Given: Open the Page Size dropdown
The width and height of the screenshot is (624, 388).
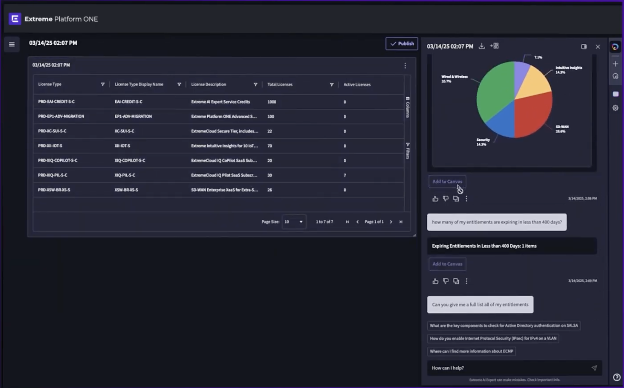Looking at the screenshot, I should [294, 222].
